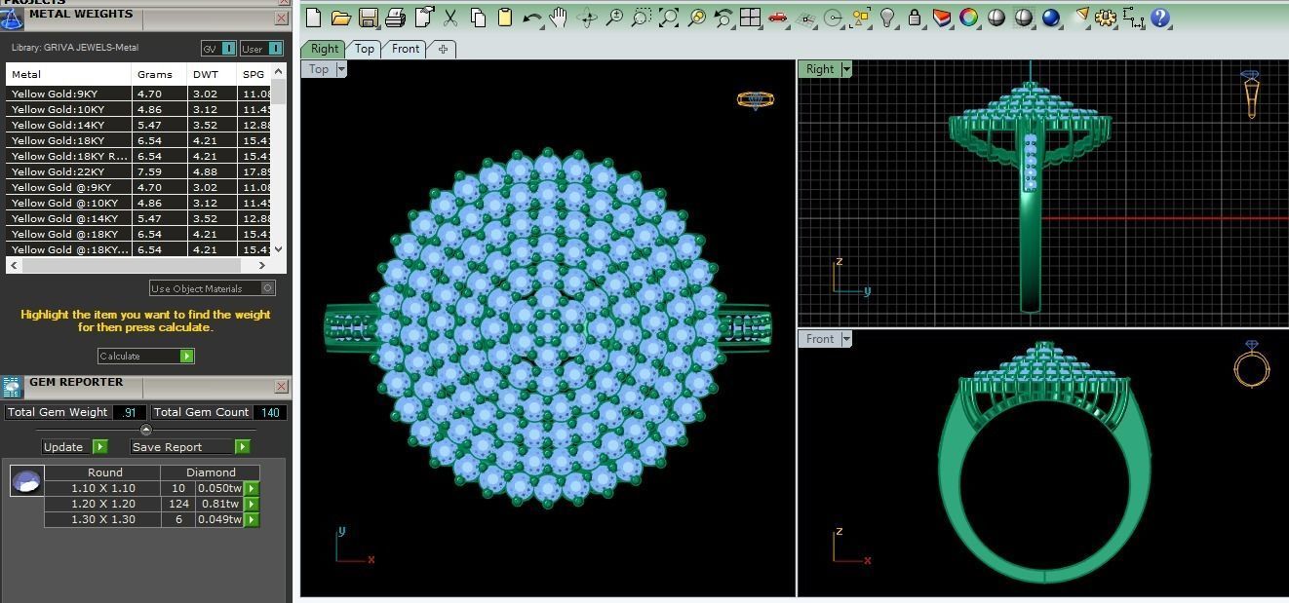The height and width of the screenshot is (603, 1289).
Task: Click the Undo view change icon
Action: coord(723,17)
